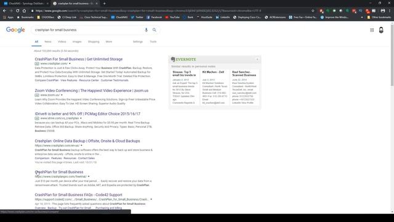Expand arrow beside www.zoom.us ad URL

[62, 95]
